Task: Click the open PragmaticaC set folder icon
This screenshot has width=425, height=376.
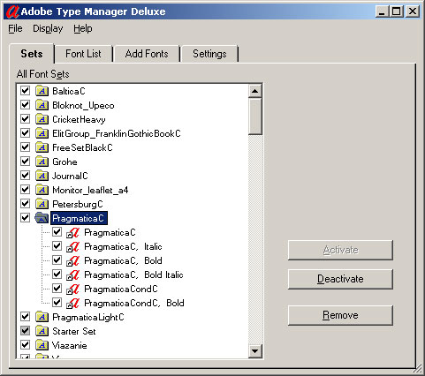Action: (42, 218)
